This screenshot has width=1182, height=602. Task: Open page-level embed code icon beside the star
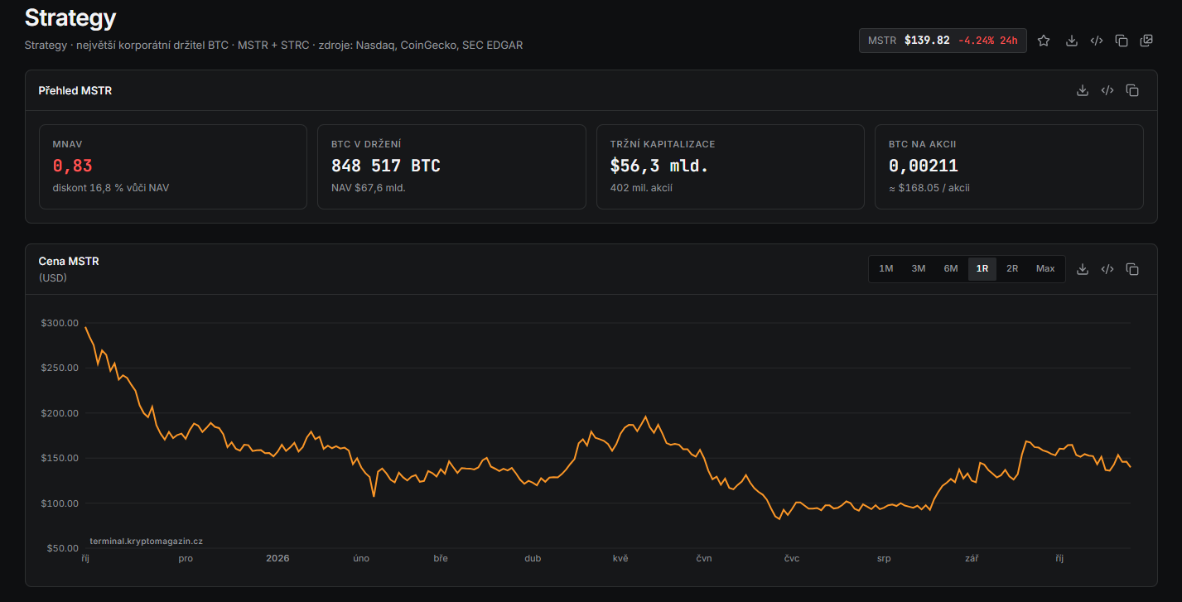[x=1096, y=41]
